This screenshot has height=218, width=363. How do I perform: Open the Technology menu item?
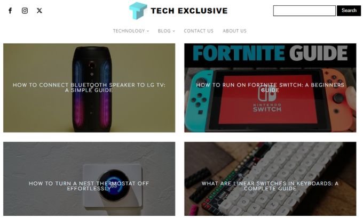129,31
